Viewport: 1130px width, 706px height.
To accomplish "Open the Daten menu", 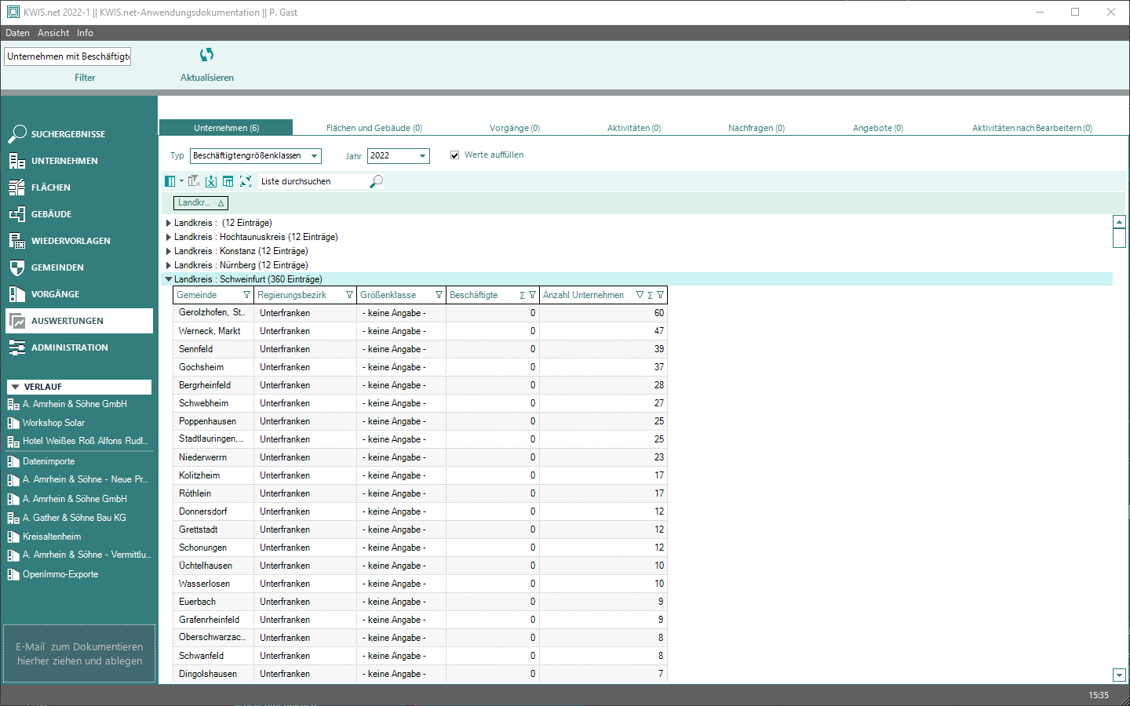I will [17, 33].
